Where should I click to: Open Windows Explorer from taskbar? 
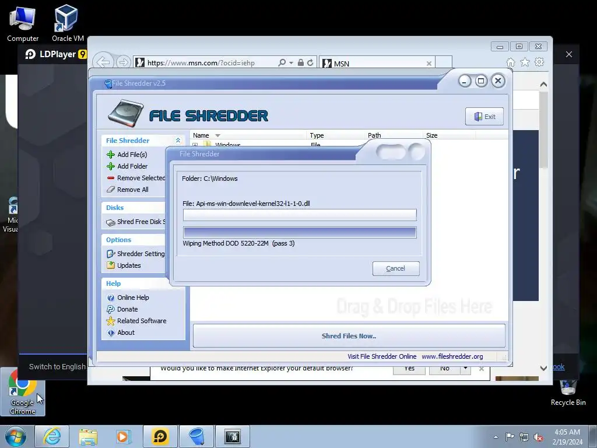88,436
